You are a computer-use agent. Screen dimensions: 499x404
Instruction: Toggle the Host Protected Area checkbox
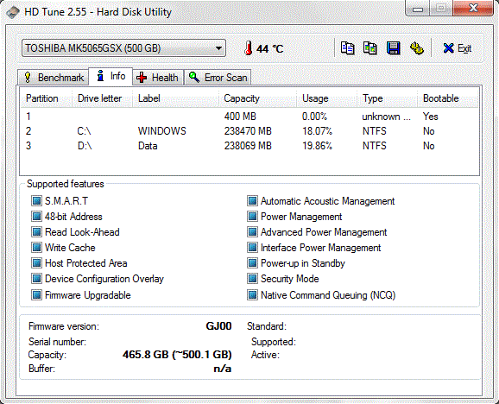(x=36, y=263)
